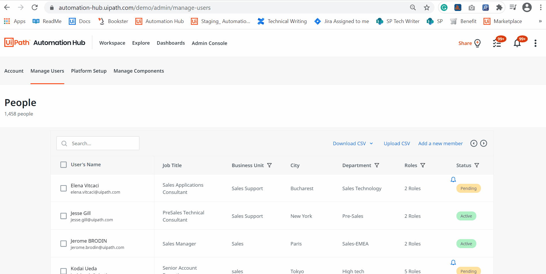546x274 pixels.
Task: Open the ReadMe bookmark
Action: point(47,21)
